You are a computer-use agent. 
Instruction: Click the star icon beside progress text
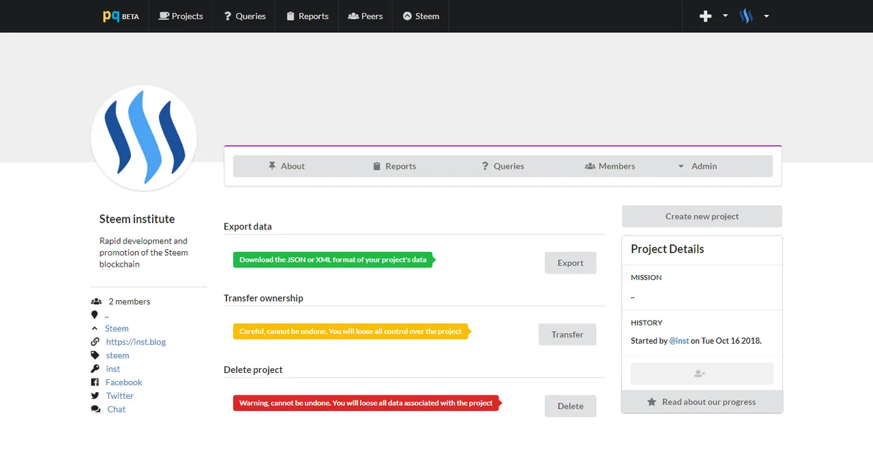[x=651, y=402]
